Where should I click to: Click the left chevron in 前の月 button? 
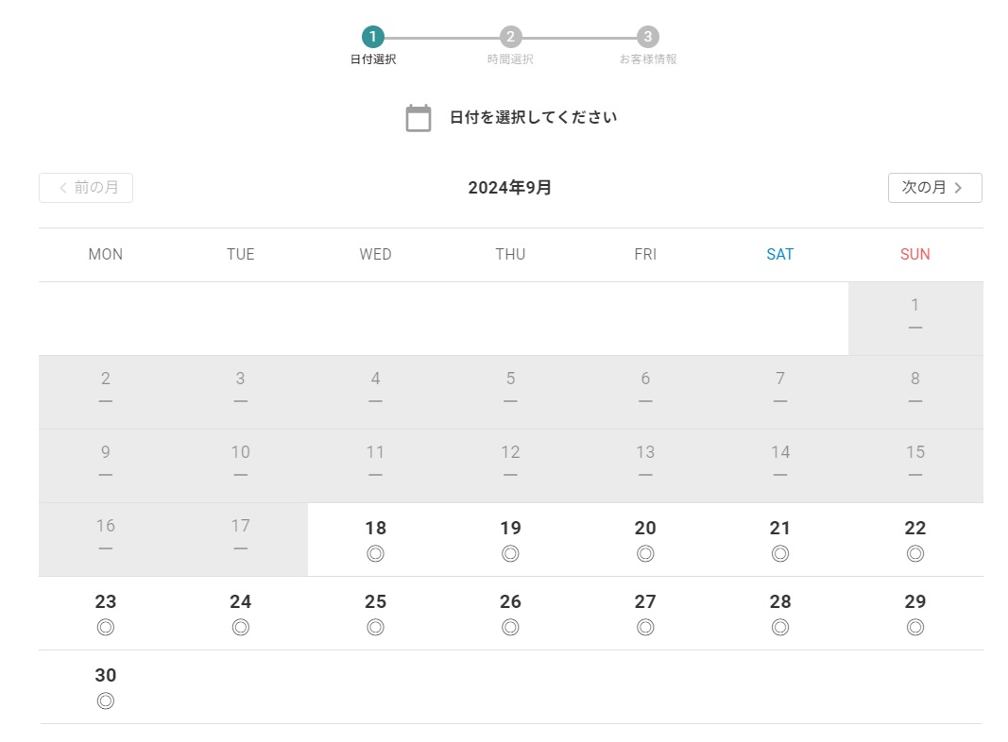coord(63,188)
